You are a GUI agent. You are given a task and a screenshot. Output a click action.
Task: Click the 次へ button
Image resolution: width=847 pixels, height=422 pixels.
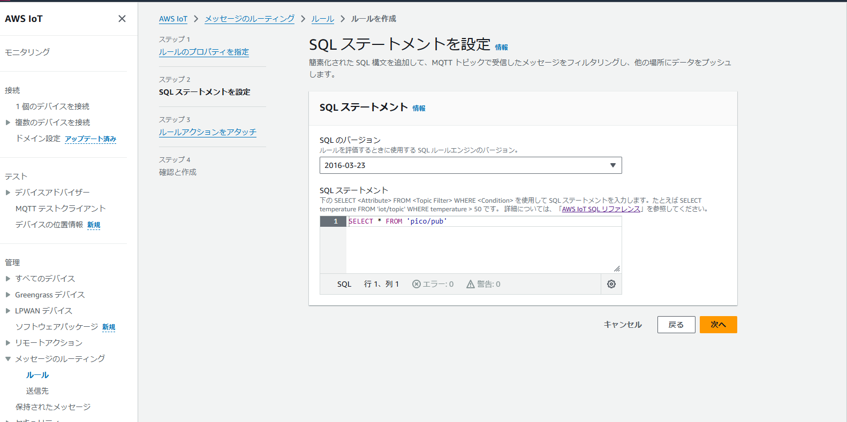(x=719, y=325)
